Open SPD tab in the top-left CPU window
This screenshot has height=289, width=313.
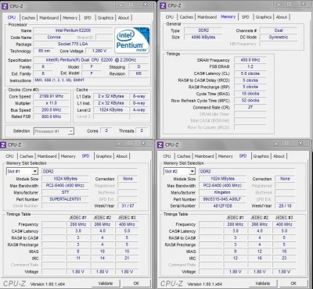pos(87,18)
